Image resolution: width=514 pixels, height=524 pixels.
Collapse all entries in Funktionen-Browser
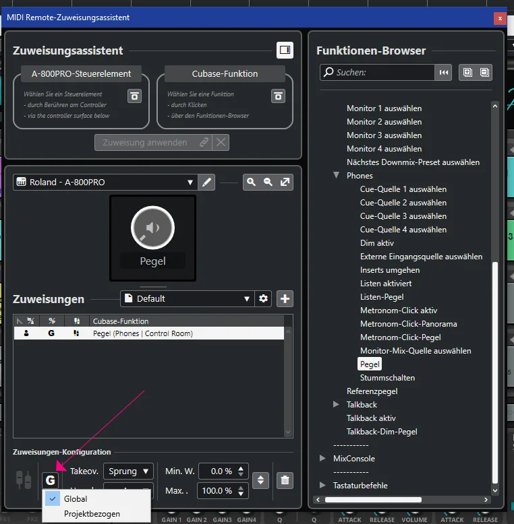[x=484, y=73]
